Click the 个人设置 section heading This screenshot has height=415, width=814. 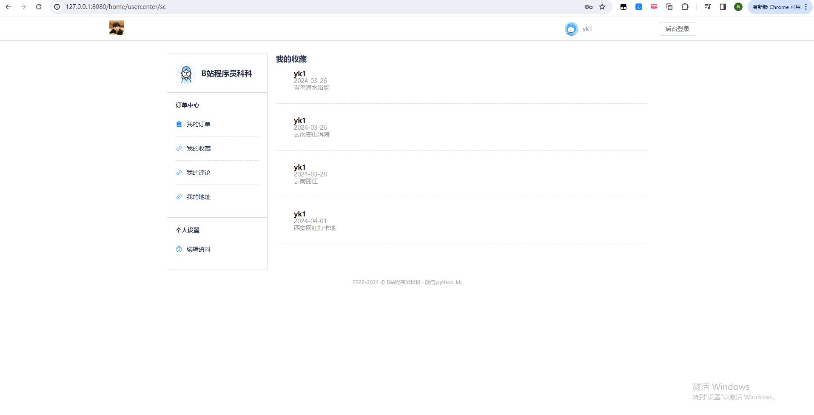pos(188,230)
